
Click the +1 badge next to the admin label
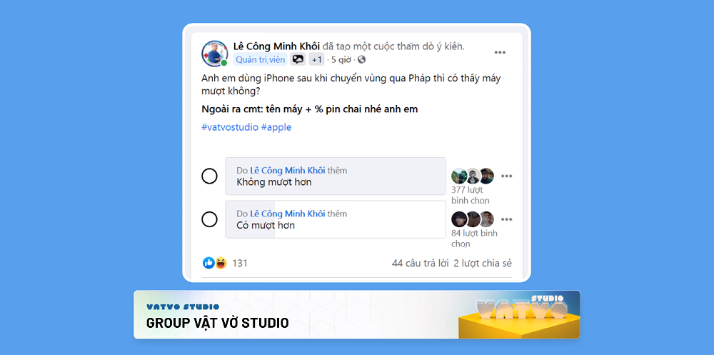point(316,59)
